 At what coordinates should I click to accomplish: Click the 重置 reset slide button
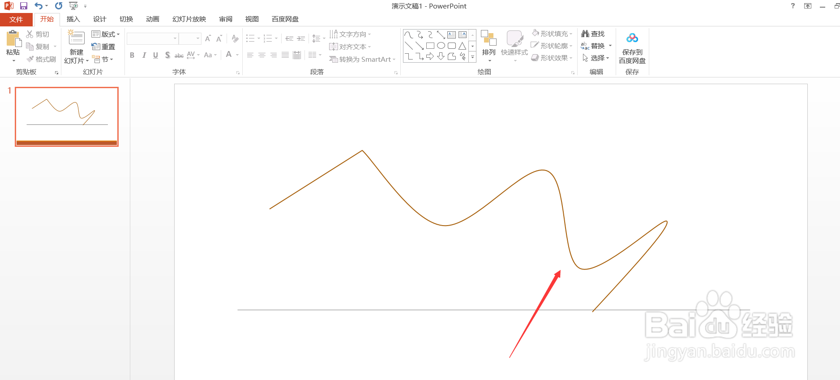[103, 47]
